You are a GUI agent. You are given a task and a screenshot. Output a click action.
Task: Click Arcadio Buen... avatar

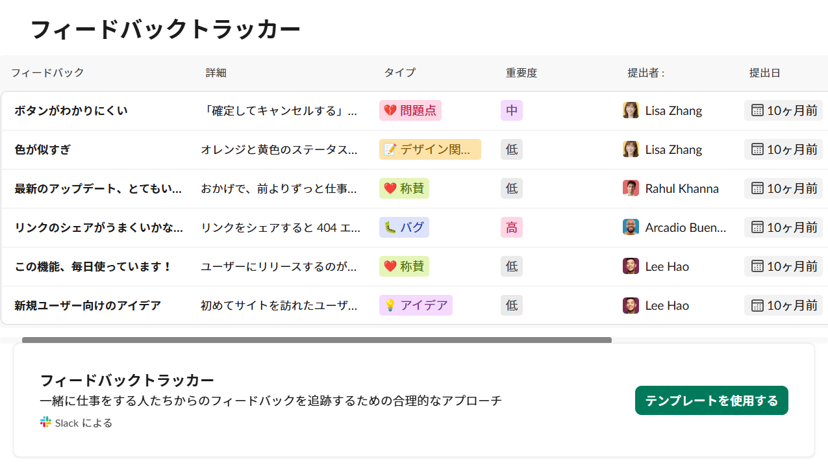coord(631,227)
